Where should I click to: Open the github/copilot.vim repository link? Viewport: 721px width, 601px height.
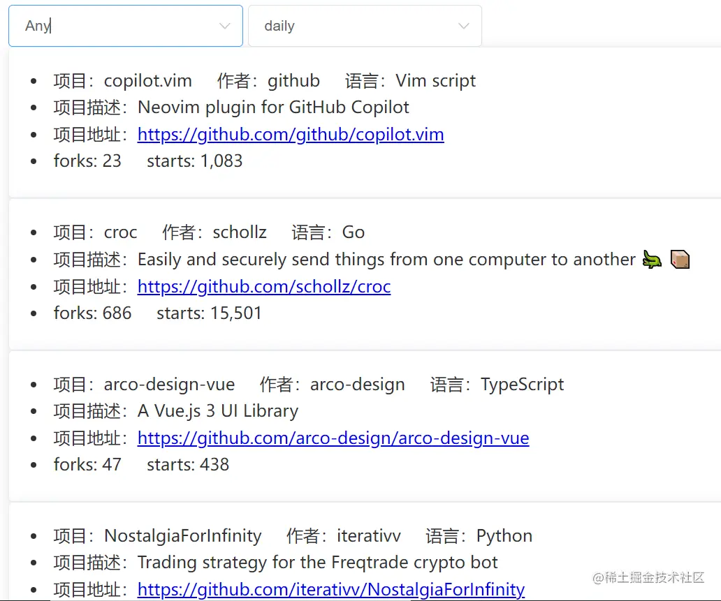tap(291, 134)
